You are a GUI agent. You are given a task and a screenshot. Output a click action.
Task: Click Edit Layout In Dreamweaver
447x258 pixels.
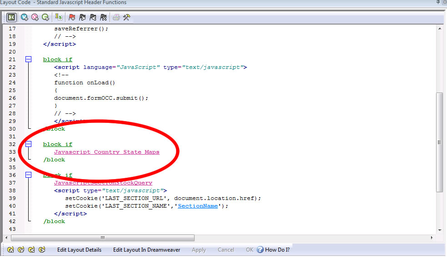pyautogui.click(x=146, y=250)
